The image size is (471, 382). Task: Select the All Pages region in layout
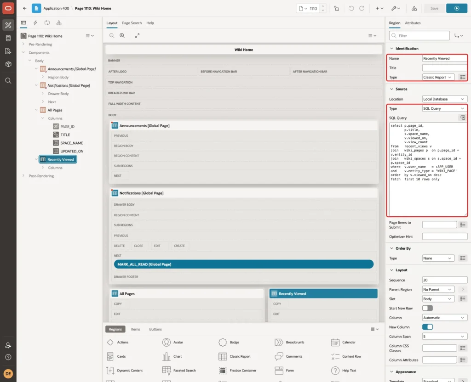click(187, 293)
